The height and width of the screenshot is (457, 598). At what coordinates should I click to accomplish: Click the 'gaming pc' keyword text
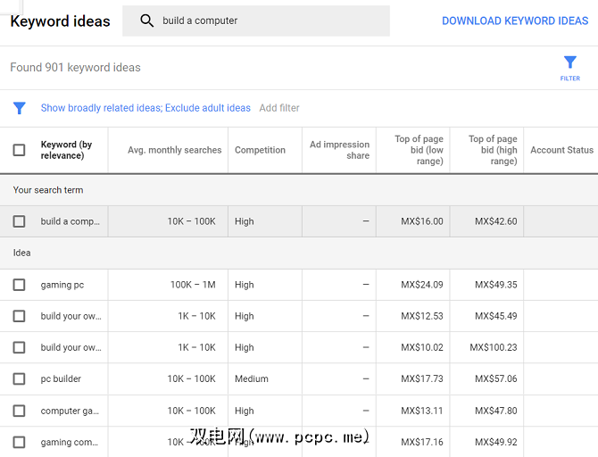(62, 285)
